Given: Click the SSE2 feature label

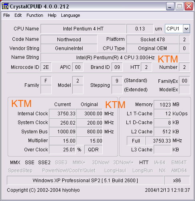Looking at the screenshot, I should (x=44, y=163).
